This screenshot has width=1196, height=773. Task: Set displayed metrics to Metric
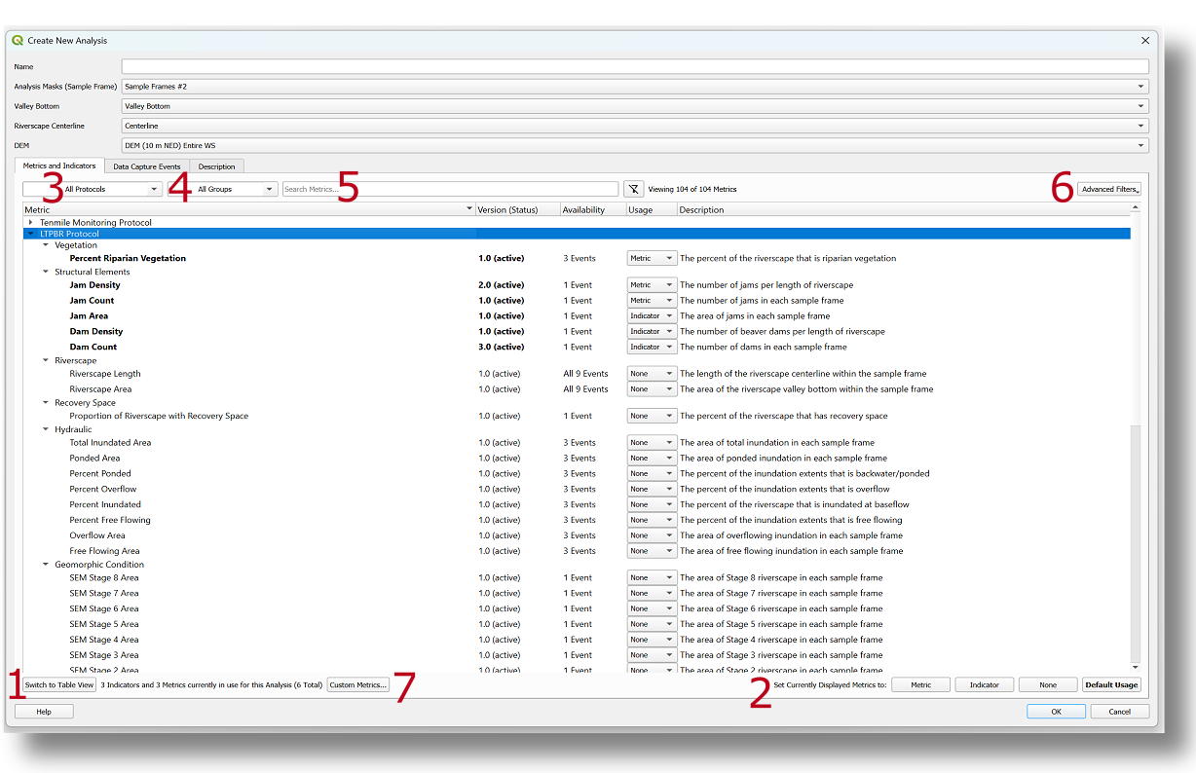coord(920,685)
